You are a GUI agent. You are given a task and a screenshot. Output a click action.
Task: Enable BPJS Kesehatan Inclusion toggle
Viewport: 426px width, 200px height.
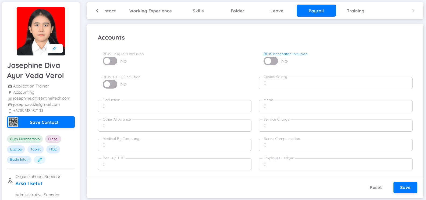pyautogui.click(x=271, y=61)
